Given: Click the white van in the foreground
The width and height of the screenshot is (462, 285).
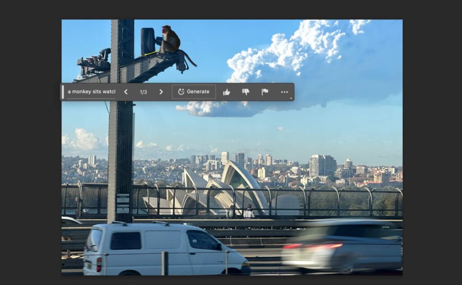Looking at the screenshot, I should (x=162, y=248).
